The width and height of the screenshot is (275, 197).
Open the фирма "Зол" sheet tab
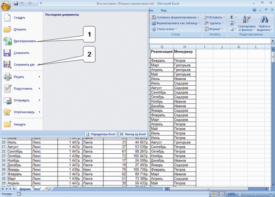click(x=30, y=189)
